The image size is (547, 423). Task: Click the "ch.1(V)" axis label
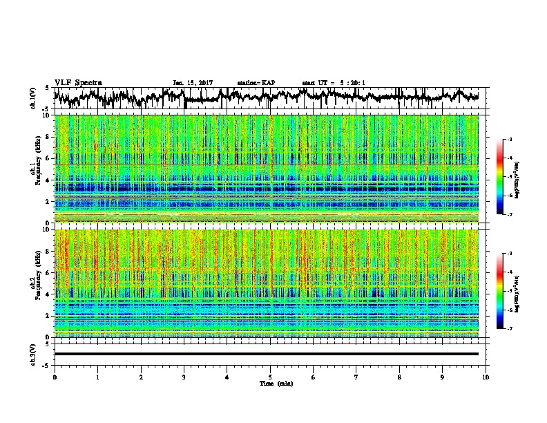click(x=32, y=98)
